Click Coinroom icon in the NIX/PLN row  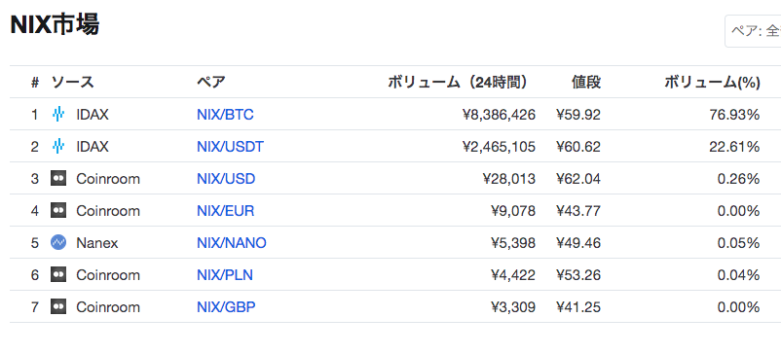click(x=58, y=275)
